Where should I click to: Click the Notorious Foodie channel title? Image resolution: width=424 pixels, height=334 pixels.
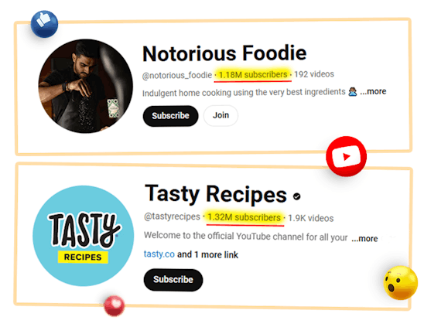(224, 53)
